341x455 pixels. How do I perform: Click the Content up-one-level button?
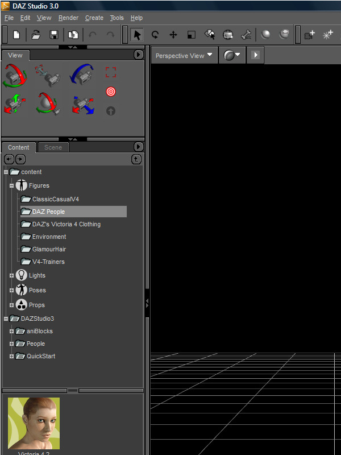(x=136, y=159)
